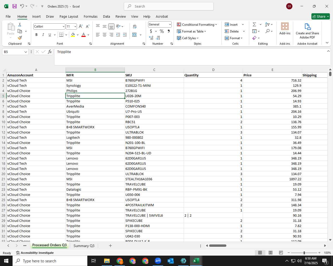Viewport: 333px width, 266px height.
Task: Switch to the Acrobat ribbon tab
Action: 162,16
